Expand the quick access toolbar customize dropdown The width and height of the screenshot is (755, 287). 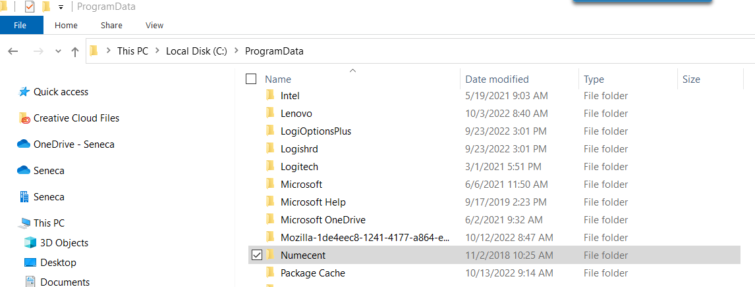click(x=61, y=7)
